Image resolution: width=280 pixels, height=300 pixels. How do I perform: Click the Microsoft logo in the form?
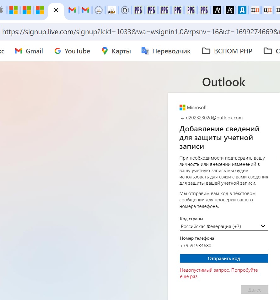pyautogui.click(x=193, y=107)
